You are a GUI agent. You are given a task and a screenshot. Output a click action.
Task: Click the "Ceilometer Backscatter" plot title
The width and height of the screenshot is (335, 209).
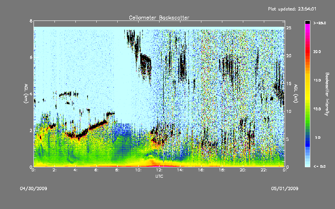point(159,18)
